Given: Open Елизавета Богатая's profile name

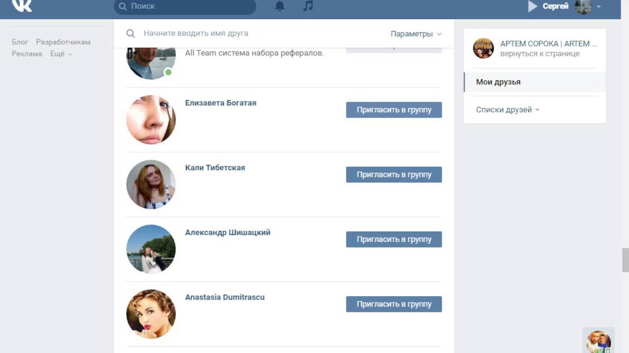Looking at the screenshot, I should pyautogui.click(x=221, y=103).
